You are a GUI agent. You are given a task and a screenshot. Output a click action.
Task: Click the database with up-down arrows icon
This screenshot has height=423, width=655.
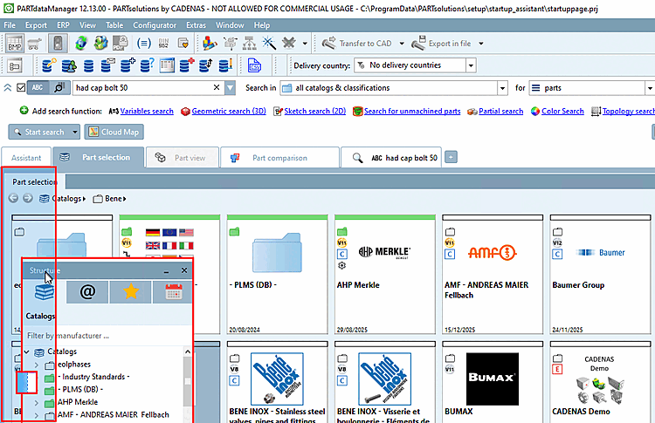(205, 65)
